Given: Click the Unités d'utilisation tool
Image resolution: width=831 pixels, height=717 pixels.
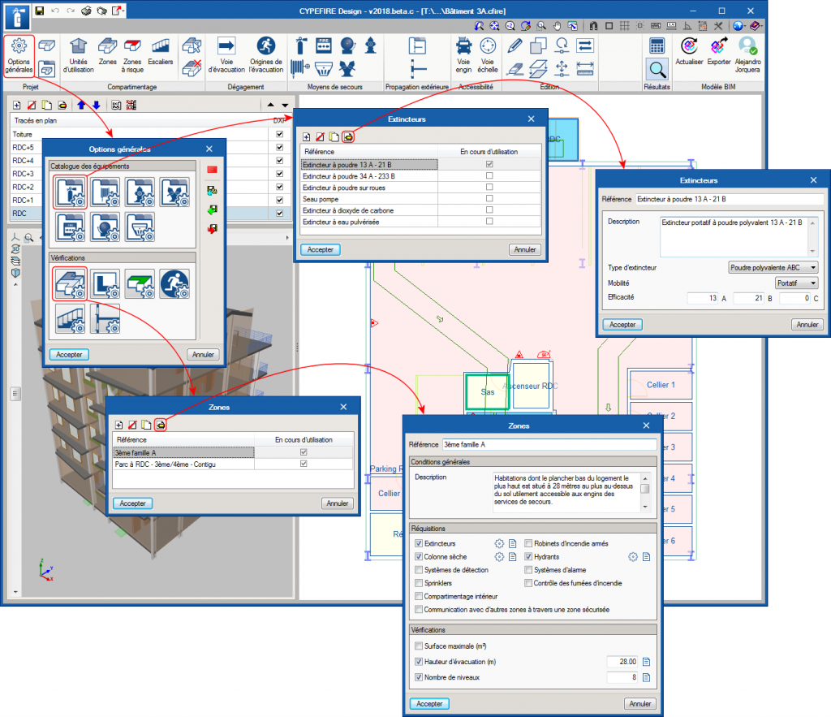Looking at the screenshot, I should pyautogui.click(x=79, y=56).
